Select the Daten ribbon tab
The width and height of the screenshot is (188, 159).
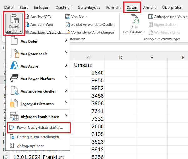(x=132, y=8)
